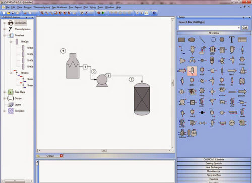Click the green Run simulation arrow
The width and height of the screenshot is (252, 183).
(103, 13)
